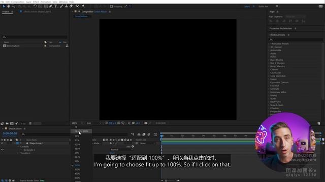Viewport: 325px width, 182px height.
Task: Hide Rectangle 1 with eye toggle
Action: pyautogui.click(x=2, y=150)
